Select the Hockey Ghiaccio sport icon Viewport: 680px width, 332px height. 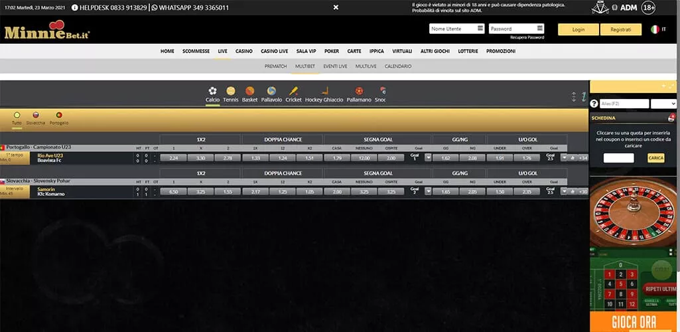click(324, 91)
